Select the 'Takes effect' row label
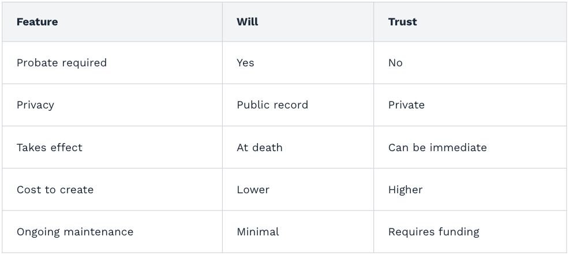Viewport: 569px width, 255px height. (x=49, y=148)
